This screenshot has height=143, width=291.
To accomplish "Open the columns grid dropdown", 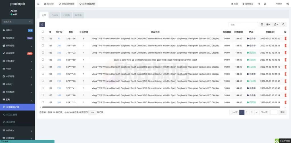I will coord(268,24).
